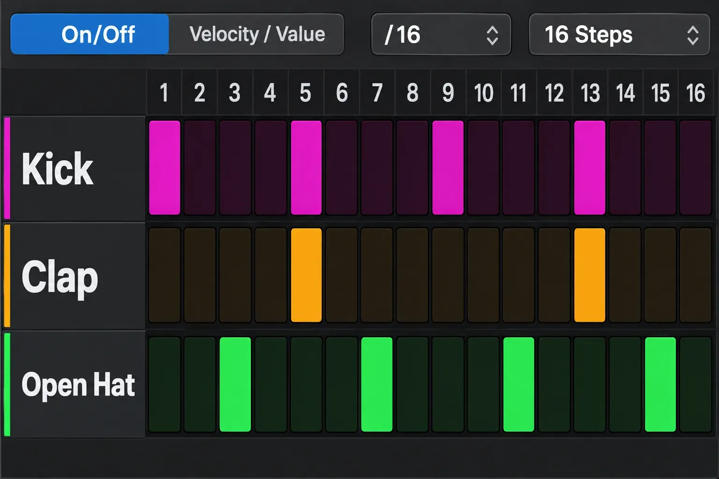This screenshot has height=479, width=719.
Task: Turn off Open Hat step 3
Action: click(x=235, y=384)
